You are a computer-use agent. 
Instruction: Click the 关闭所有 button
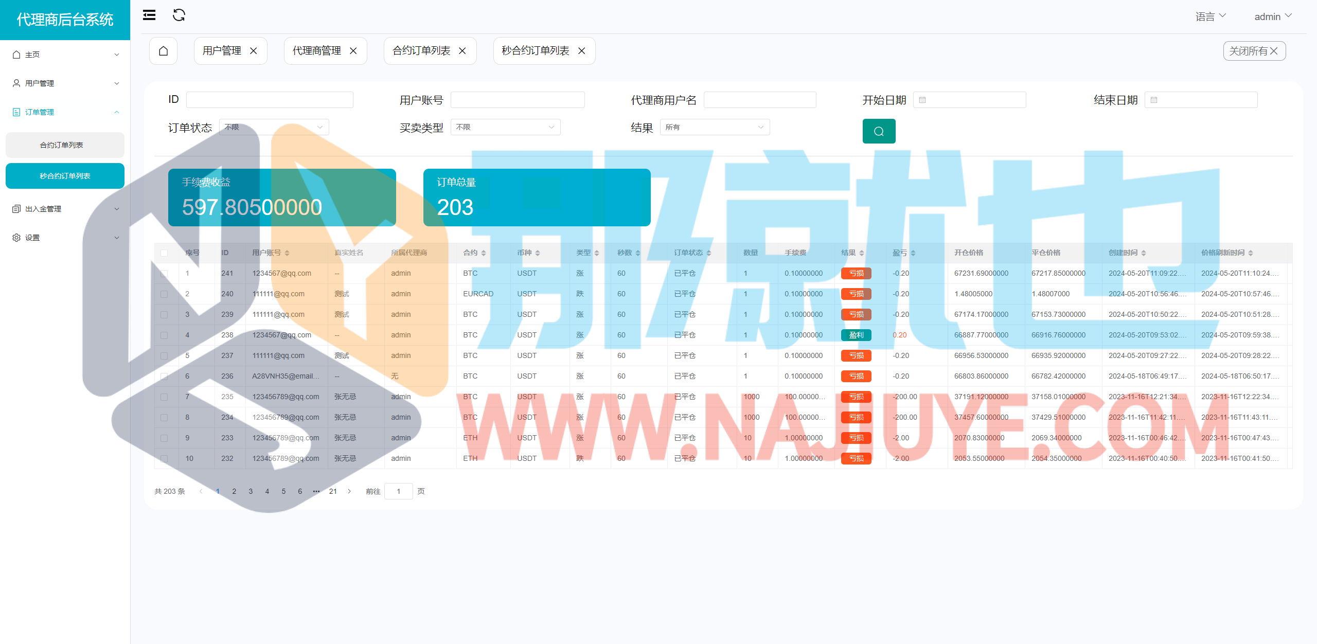(x=1254, y=51)
